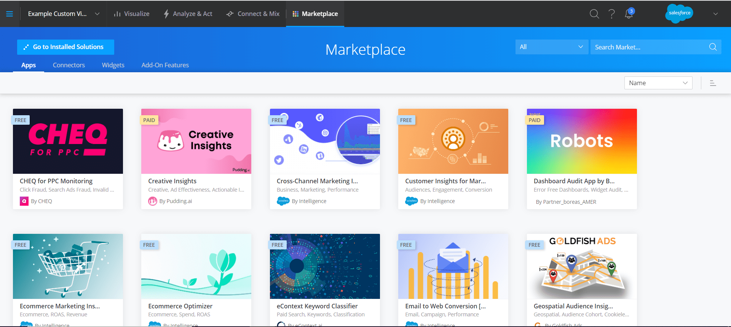
Task: Click 'Paid Search, Keywords, Classification' tags
Action: coord(321,314)
